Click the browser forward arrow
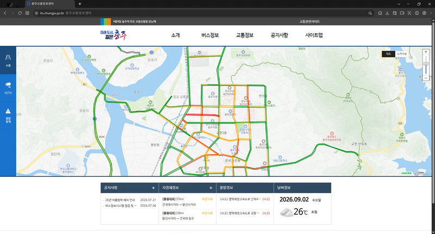The image size is (435, 234). pos(12,13)
